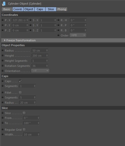This screenshot has height=146, width=125.
Task: Select the Coord. tab button
Action: click(18, 9)
